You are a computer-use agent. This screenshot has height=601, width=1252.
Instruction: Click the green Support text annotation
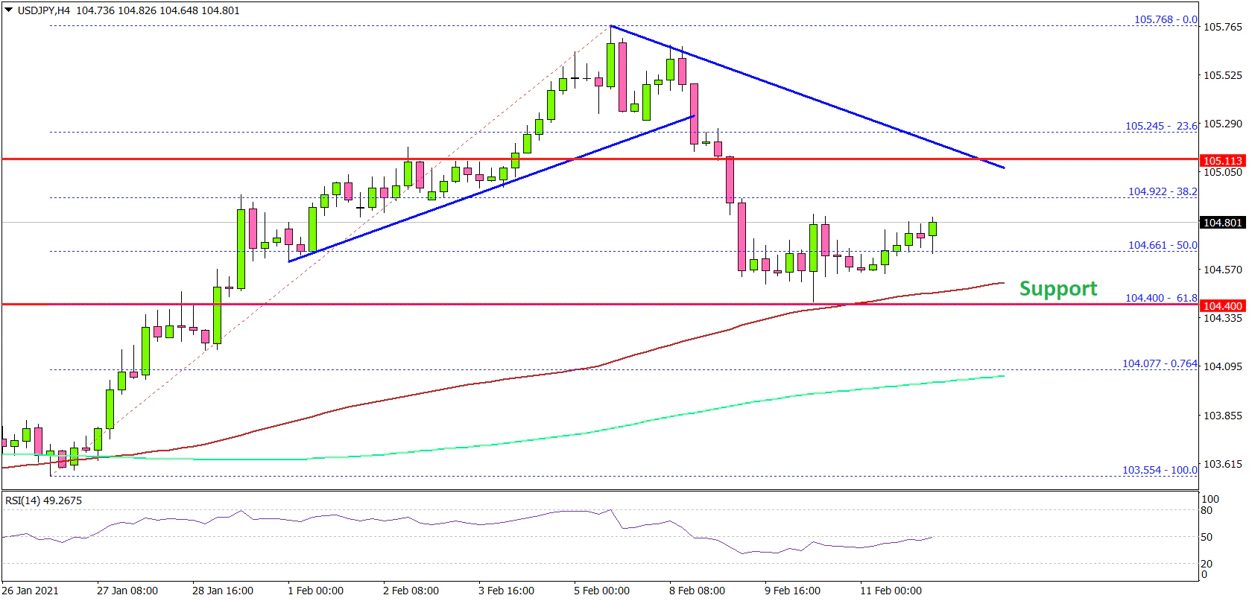[x=1057, y=288]
